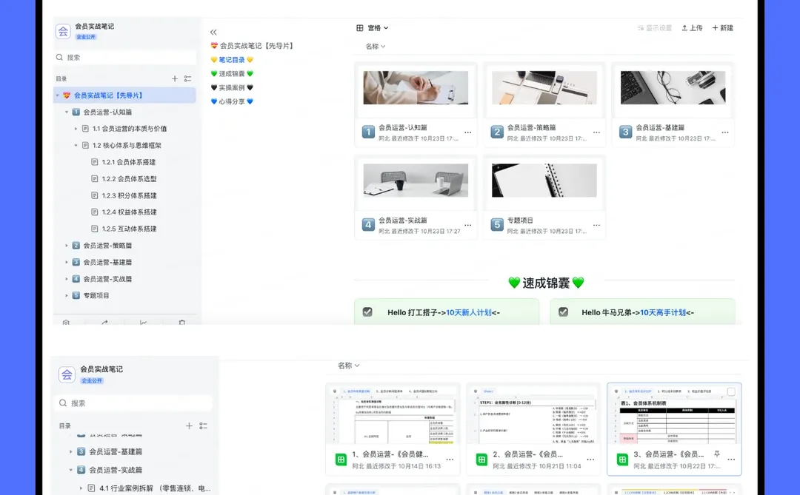The height and width of the screenshot is (495, 800).
Task: Open 显示设置 display settings
Action: point(655,28)
